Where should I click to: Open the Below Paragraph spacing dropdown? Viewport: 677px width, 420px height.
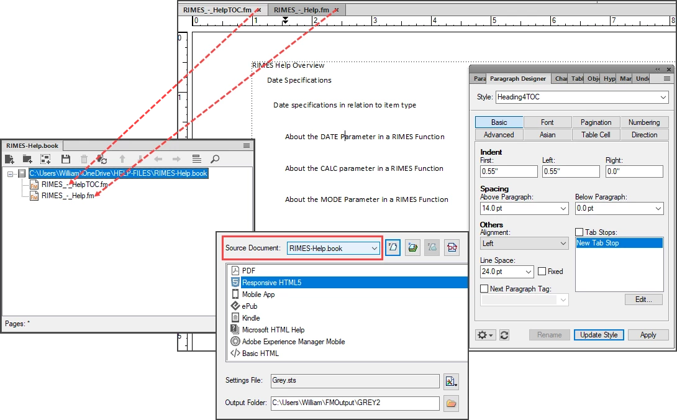[x=658, y=208]
